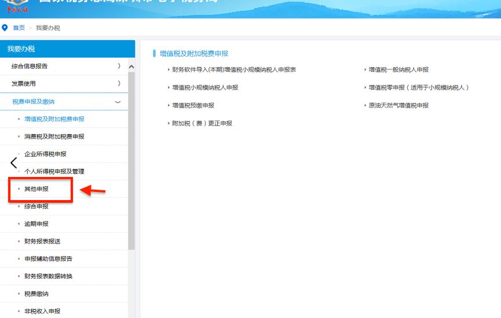Image resolution: width=501 pixels, height=318 pixels.
Task: Select 税费缴纳 in sidebar
Action: [x=36, y=294]
